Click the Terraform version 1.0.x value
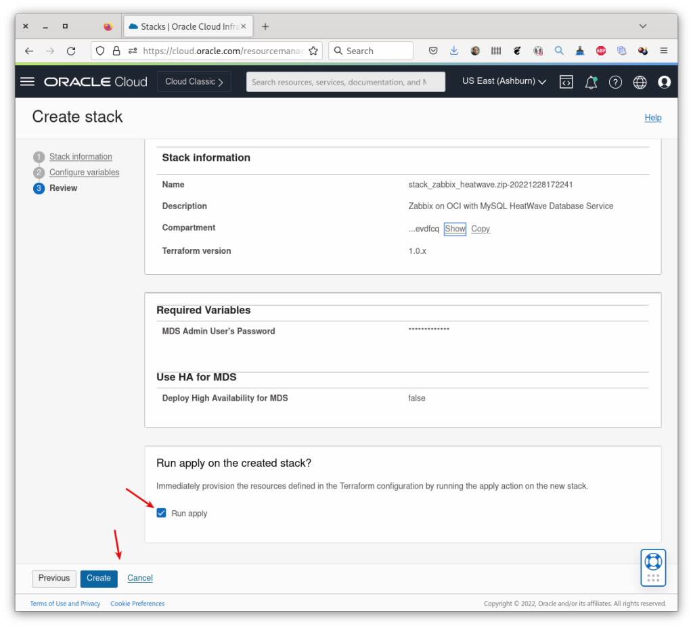693x628 pixels. (x=417, y=250)
